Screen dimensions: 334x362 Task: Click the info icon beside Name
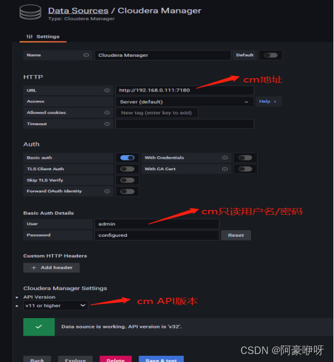(x=86, y=55)
